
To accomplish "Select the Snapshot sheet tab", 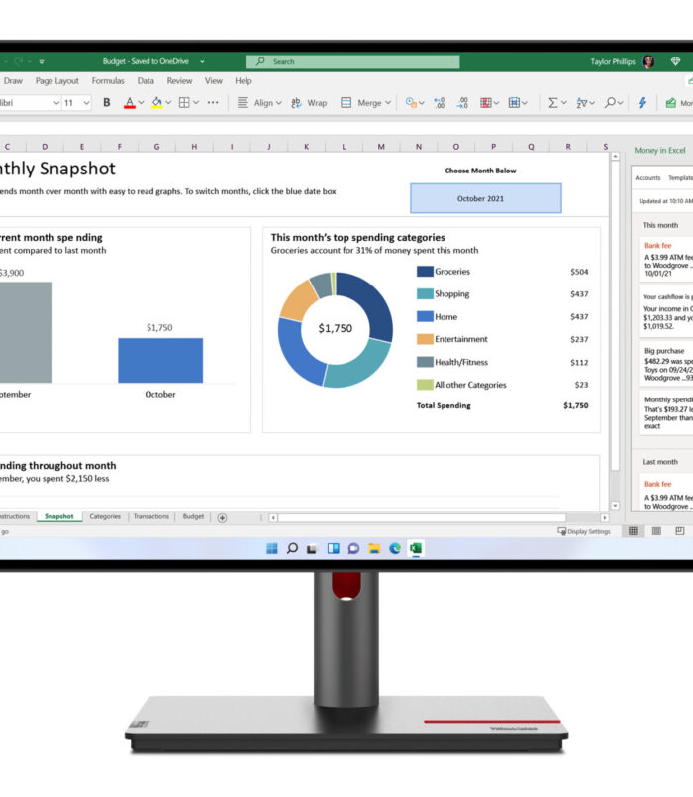I will point(58,516).
